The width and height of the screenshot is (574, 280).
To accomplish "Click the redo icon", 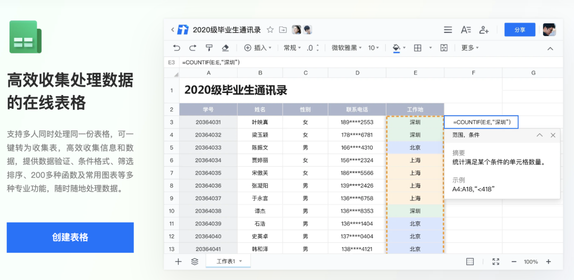I will pos(193,48).
